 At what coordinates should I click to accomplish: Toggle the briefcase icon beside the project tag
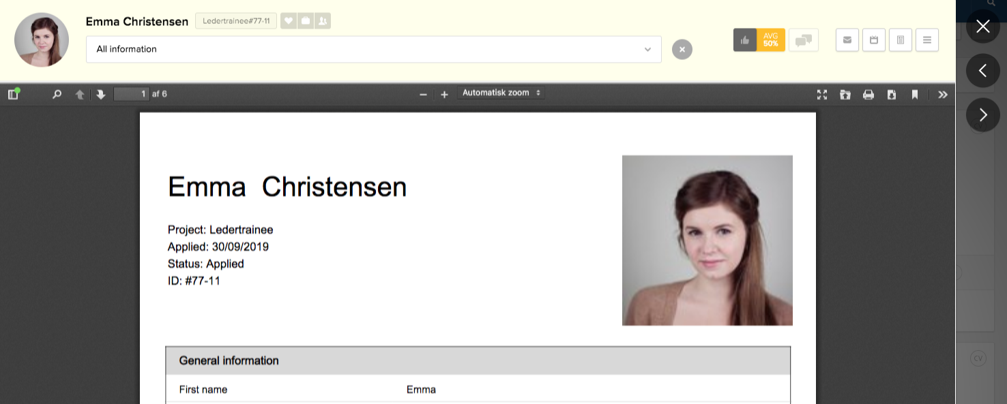(x=306, y=21)
